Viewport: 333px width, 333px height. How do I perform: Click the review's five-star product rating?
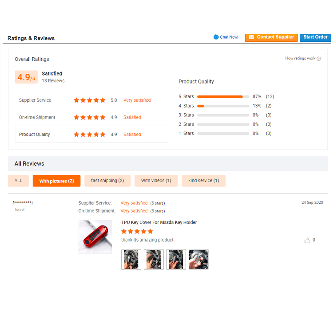pos(137,231)
